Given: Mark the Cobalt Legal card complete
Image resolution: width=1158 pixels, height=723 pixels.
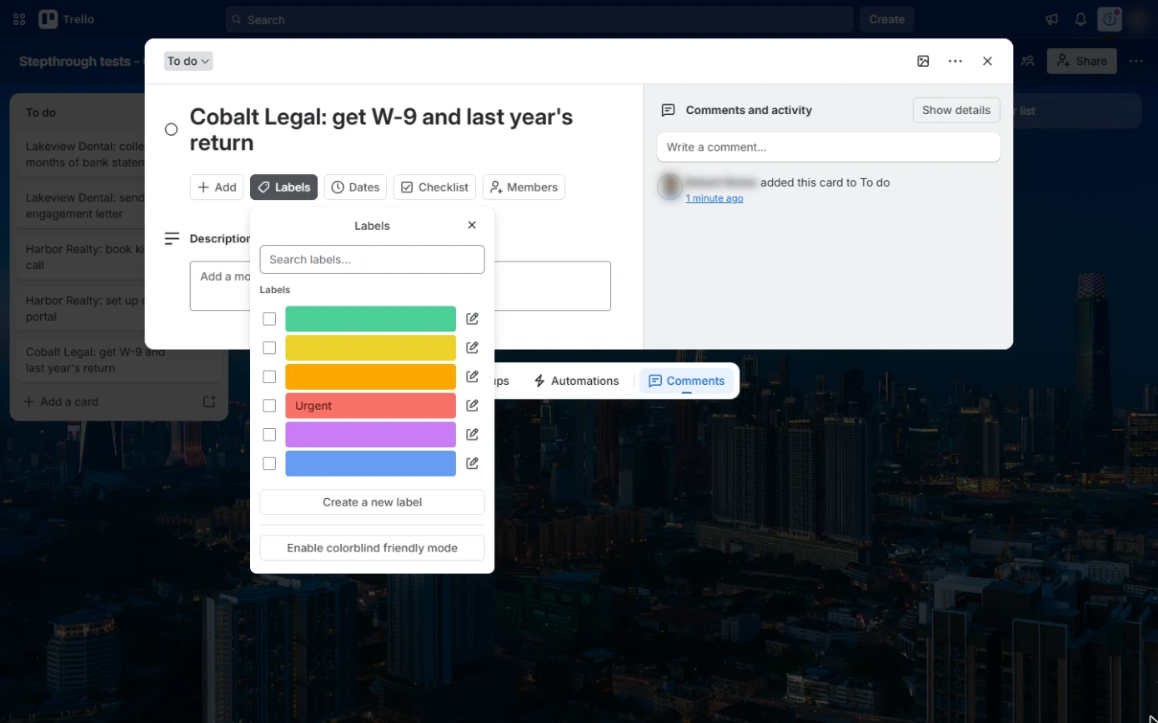Looking at the screenshot, I should (171, 129).
